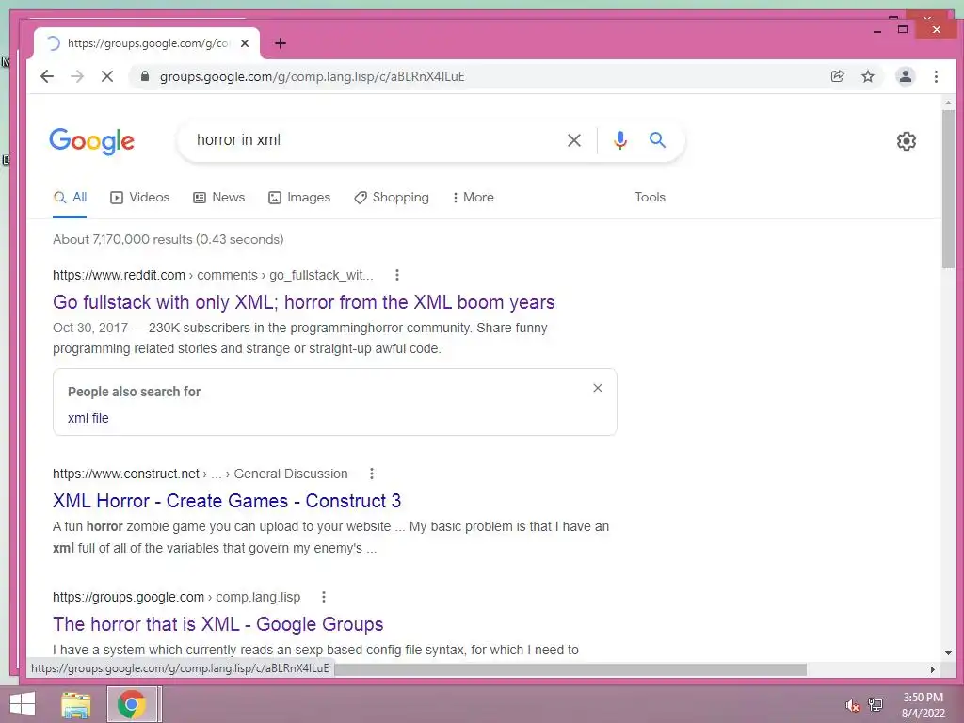Click the horizontal scrollbar right arrow

click(x=933, y=669)
